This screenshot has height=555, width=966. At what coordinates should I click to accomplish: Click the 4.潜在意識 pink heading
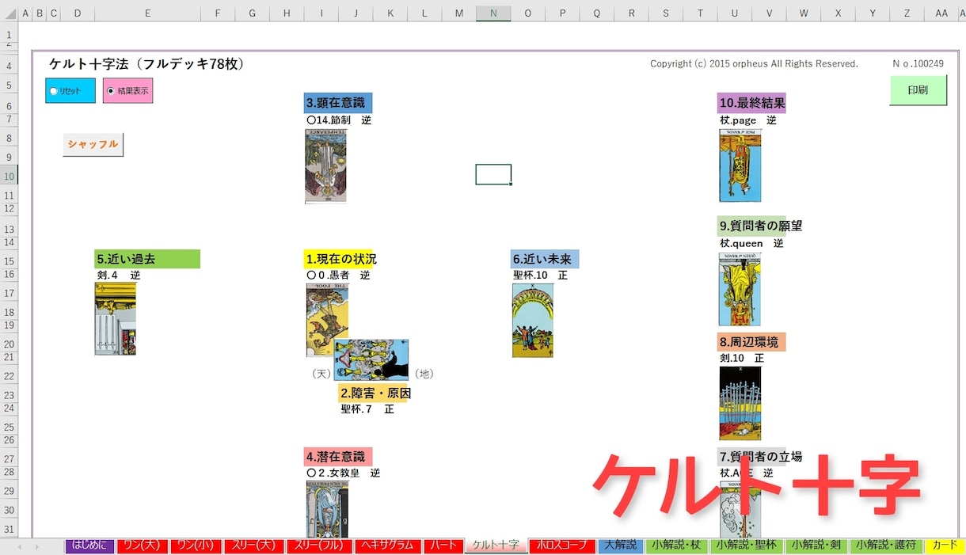coord(338,457)
